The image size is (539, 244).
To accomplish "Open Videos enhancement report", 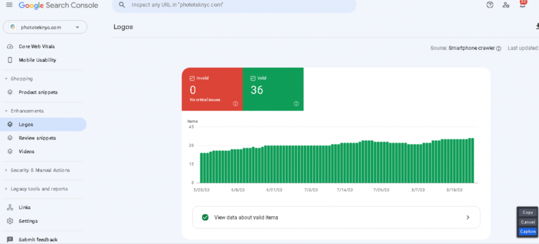I will pos(26,151).
